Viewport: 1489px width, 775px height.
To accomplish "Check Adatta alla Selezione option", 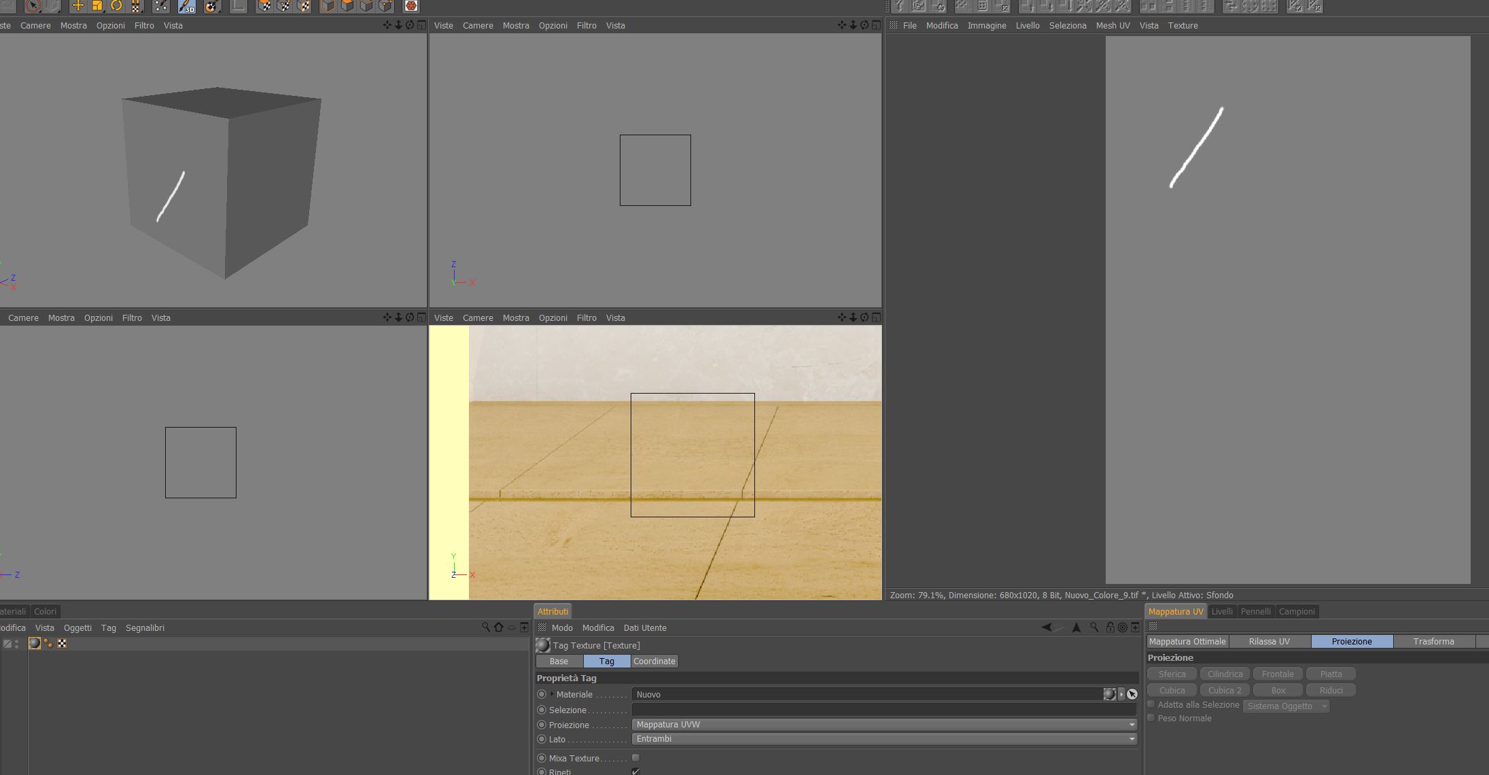I will pyautogui.click(x=1151, y=704).
